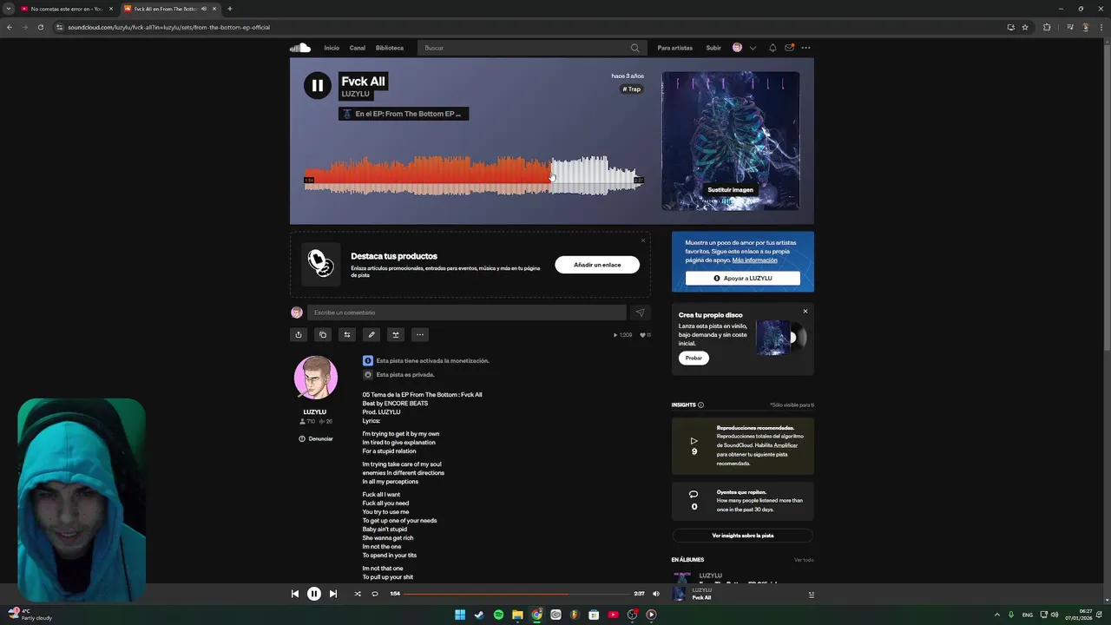This screenshot has height=625, width=1111.
Task: Open the browser extensions puzzle icon
Action: pos(1047,27)
